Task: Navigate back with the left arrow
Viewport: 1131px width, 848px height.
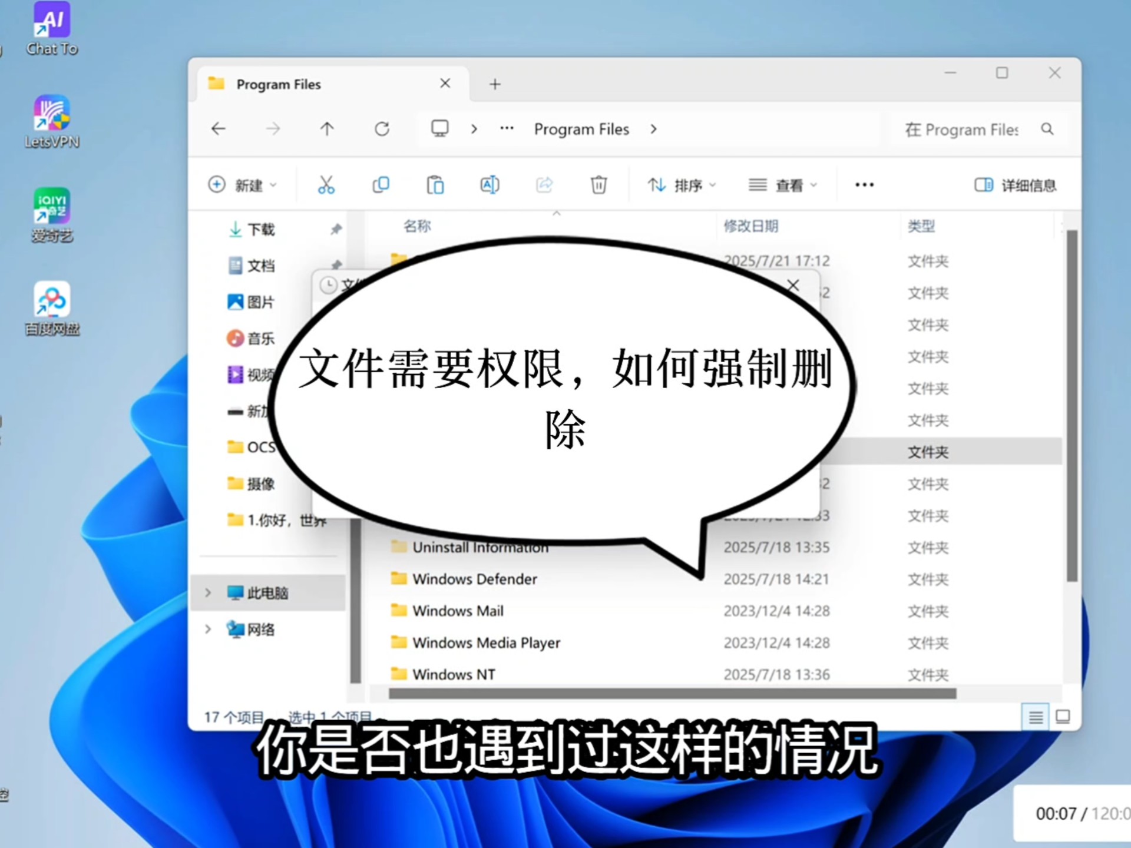Action: pyautogui.click(x=219, y=129)
